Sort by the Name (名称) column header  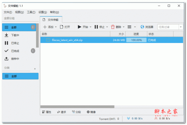pos(75,34)
